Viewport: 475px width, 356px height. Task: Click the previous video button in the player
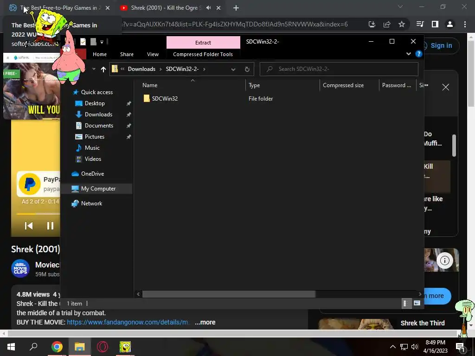(28, 226)
